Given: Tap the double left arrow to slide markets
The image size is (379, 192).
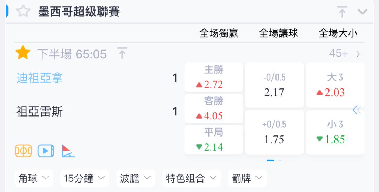Looking at the screenshot, I should [x=358, y=110].
